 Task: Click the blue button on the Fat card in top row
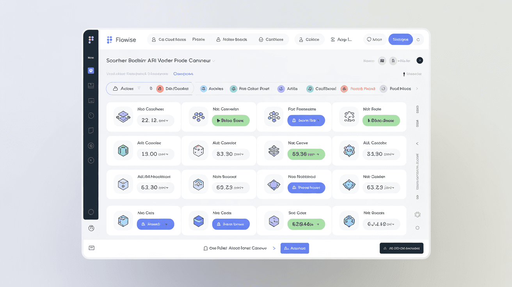coord(306,120)
